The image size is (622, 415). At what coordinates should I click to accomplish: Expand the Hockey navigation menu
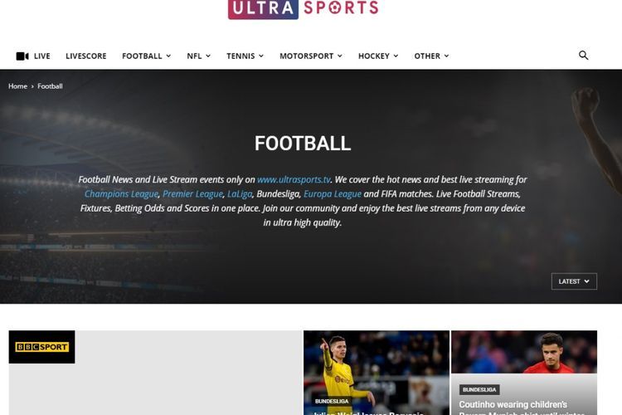coord(378,56)
